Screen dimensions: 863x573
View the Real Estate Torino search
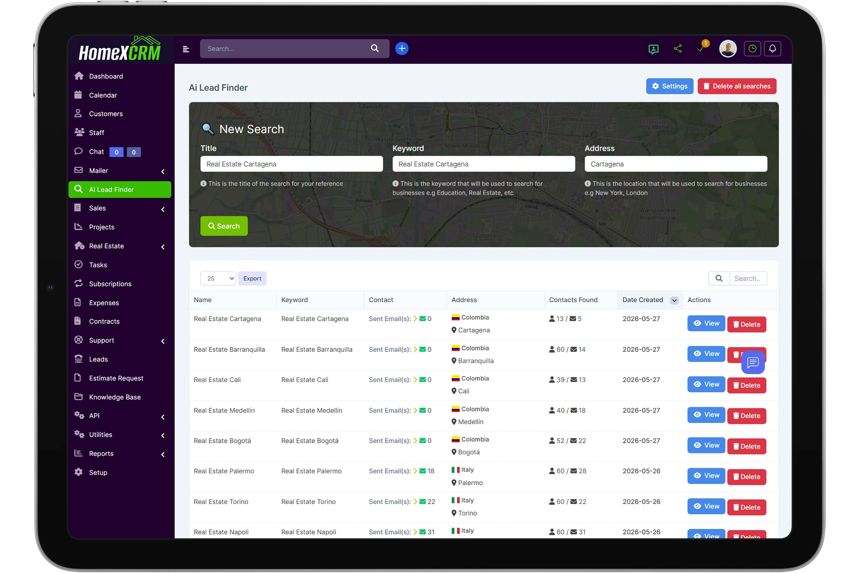point(706,506)
